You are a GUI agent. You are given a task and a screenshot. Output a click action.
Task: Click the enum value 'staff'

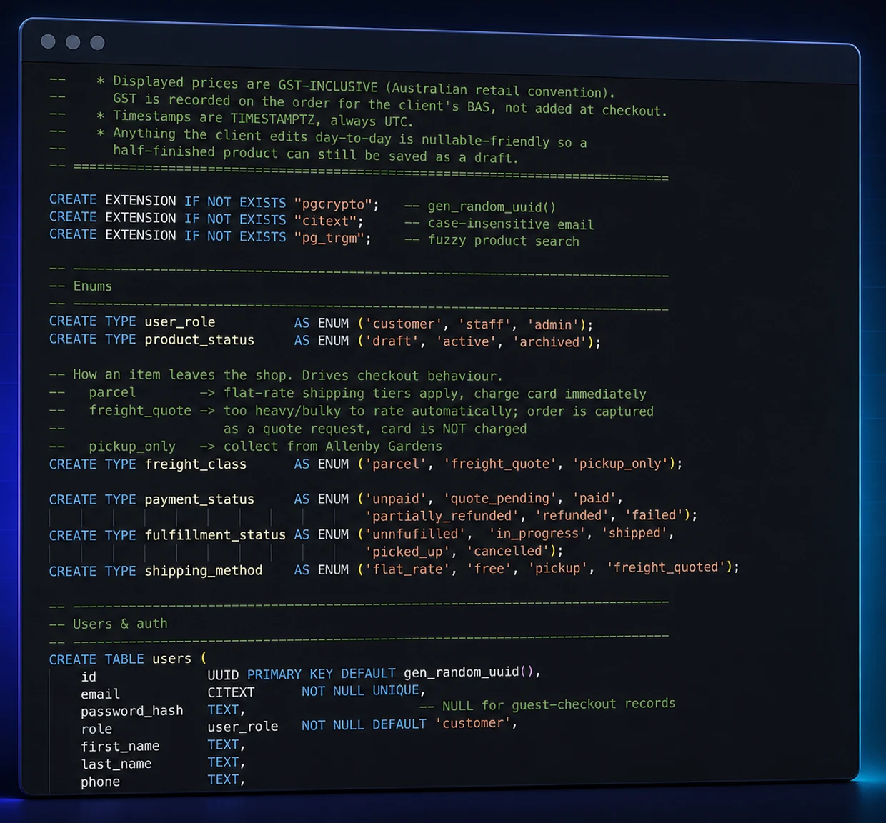coord(486,325)
